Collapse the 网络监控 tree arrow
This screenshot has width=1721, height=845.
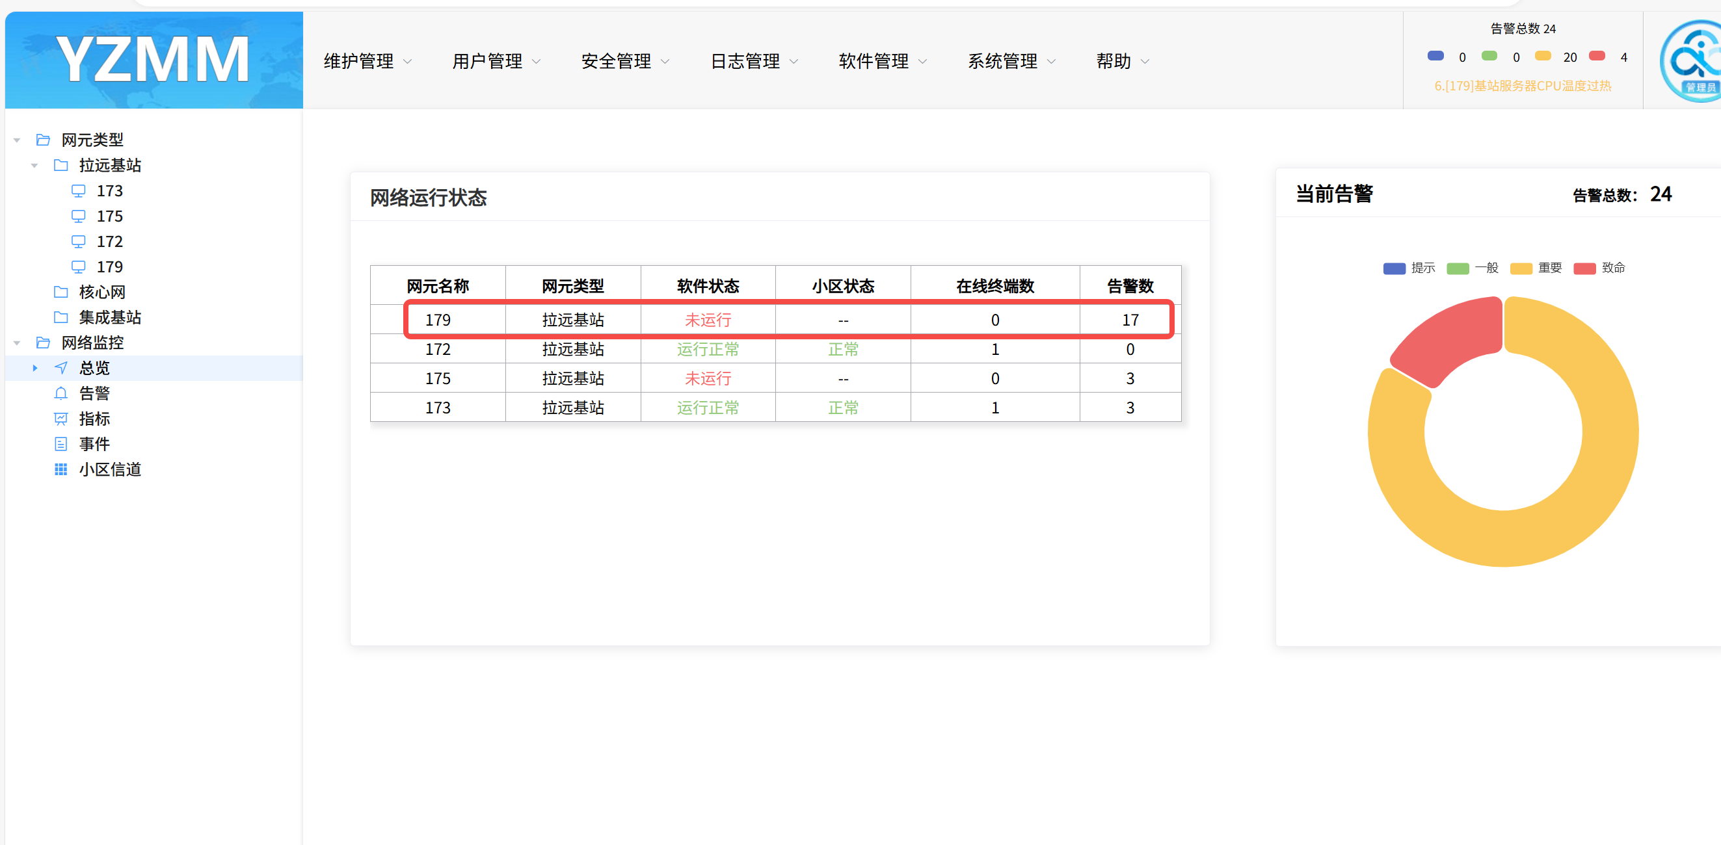18,343
